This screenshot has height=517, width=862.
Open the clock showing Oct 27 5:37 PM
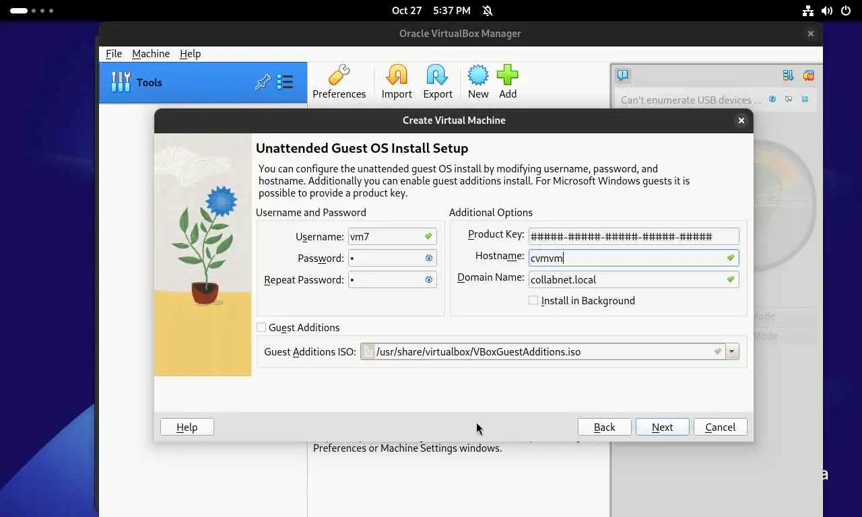pos(431,11)
